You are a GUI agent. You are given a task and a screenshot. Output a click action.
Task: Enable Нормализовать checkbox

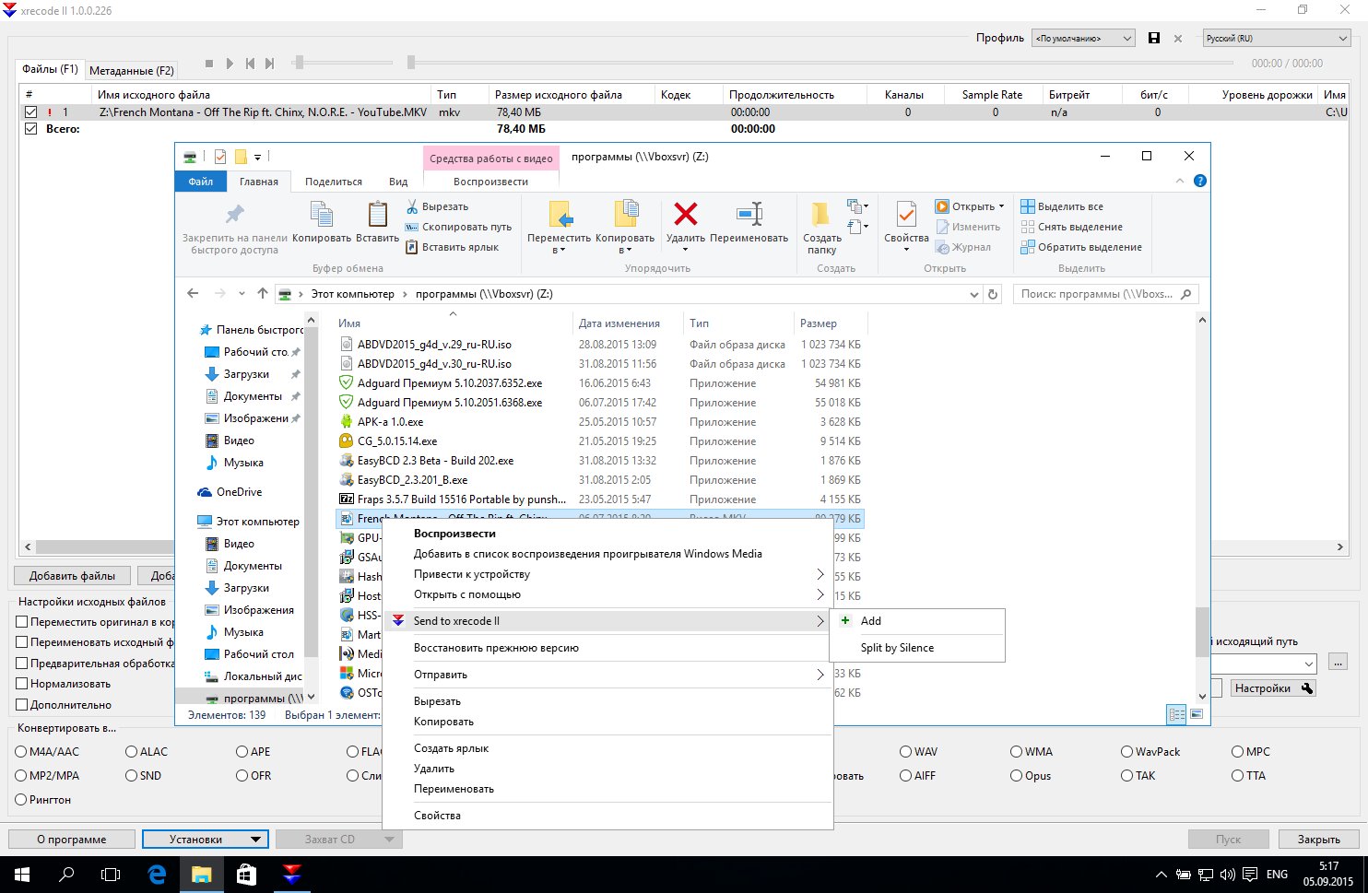pos(22,684)
